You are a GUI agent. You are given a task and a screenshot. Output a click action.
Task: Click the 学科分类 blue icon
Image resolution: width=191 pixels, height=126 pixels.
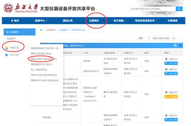coord(7,55)
